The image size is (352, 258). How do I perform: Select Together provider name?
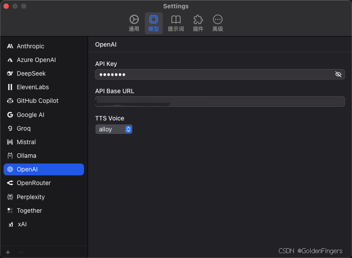pyautogui.click(x=29, y=211)
